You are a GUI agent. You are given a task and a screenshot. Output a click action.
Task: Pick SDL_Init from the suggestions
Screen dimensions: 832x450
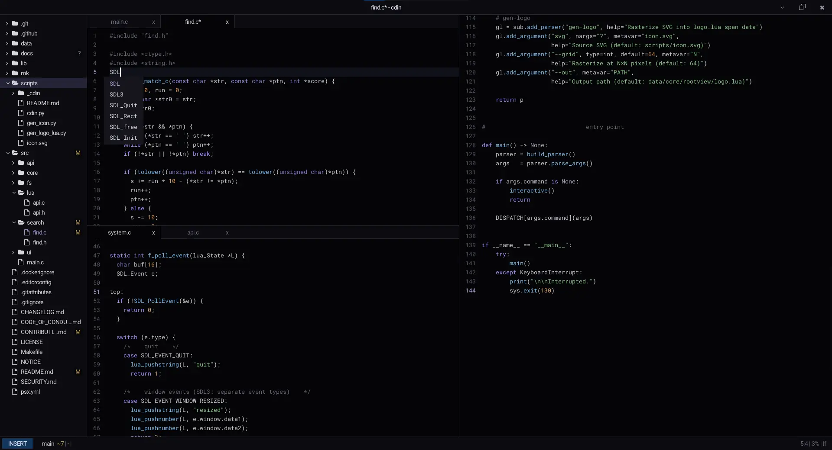(x=123, y=138)
